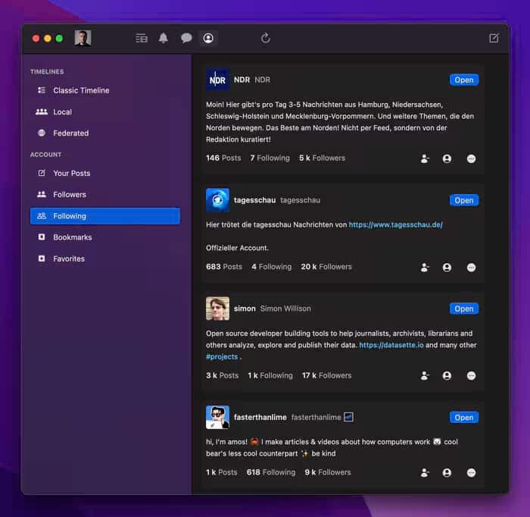Click the timeline list icon in toolbar
The height and width of the screenshot is (517, 530).
142,38
